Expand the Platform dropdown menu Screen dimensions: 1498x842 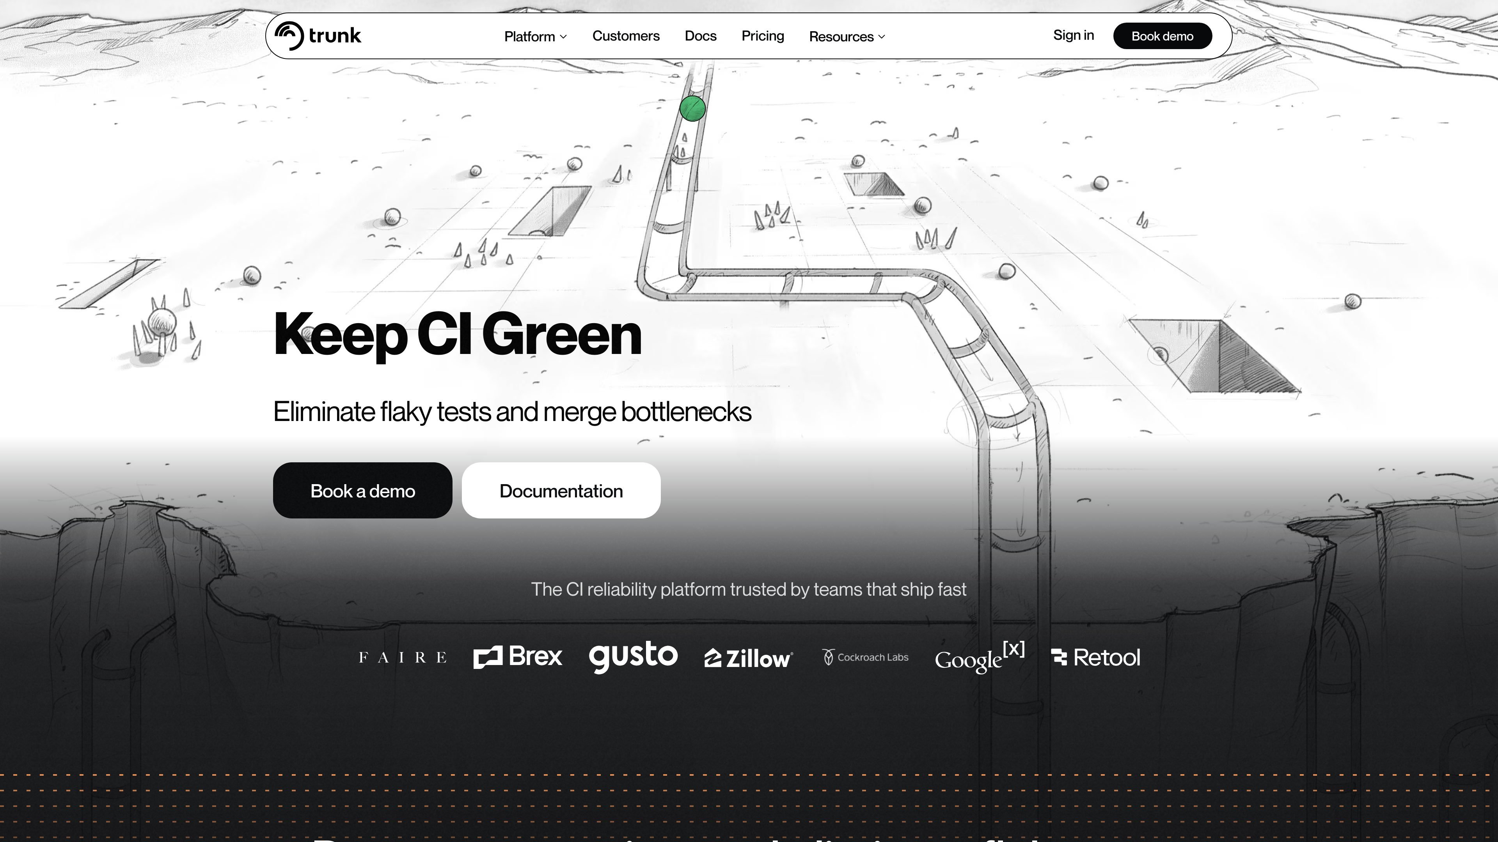(536, 37)
